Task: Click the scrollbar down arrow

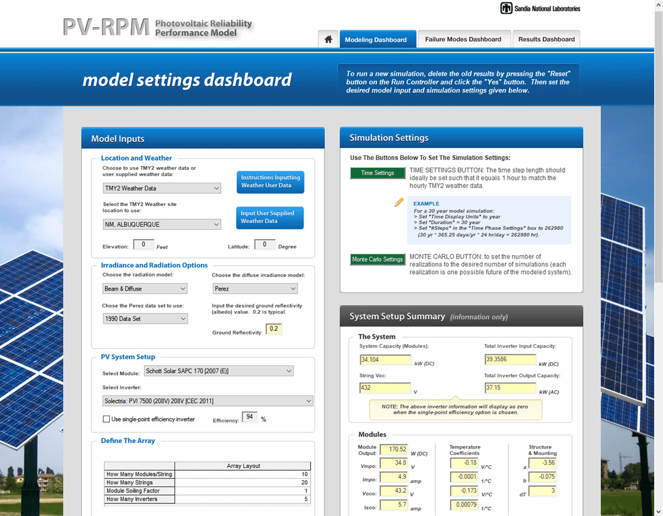Action: coord(658,512)
